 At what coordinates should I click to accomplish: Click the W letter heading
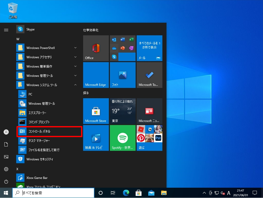(x=18, y=39)
